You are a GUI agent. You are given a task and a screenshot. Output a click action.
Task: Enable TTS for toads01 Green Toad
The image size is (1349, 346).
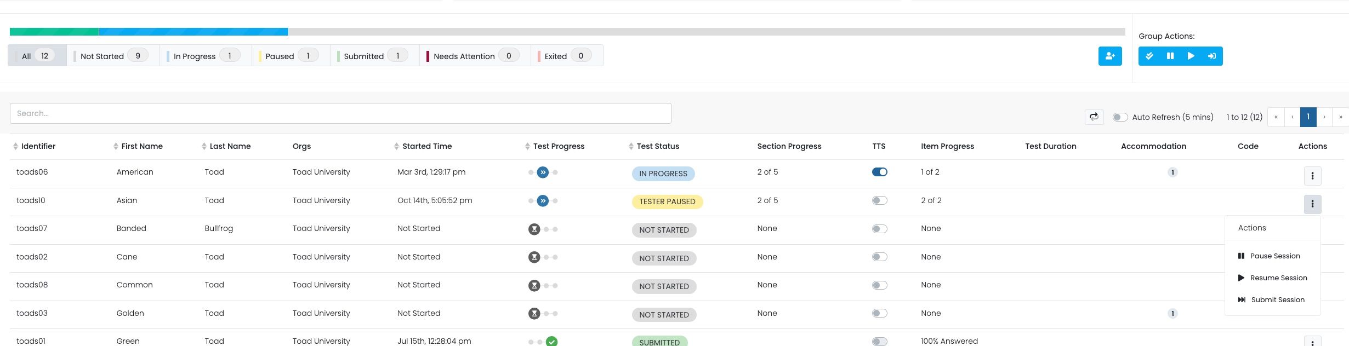pyautogui.click(x=880, y=342)
